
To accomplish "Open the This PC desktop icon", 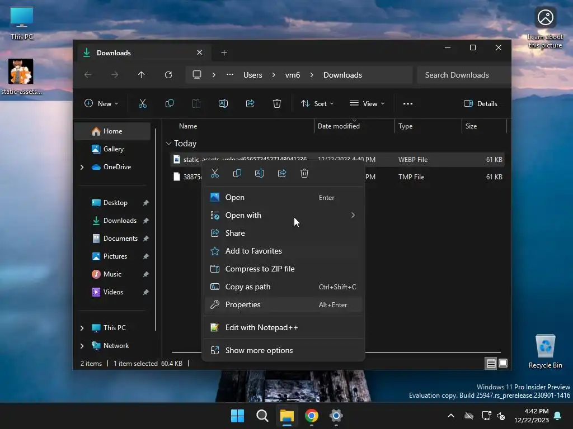I will (22, 23).
